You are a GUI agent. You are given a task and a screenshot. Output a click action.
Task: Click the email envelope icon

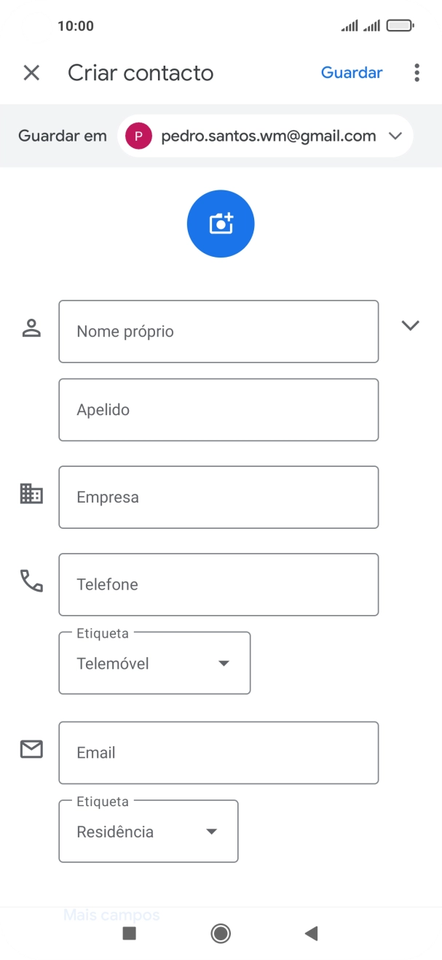(x=31, y=749)
